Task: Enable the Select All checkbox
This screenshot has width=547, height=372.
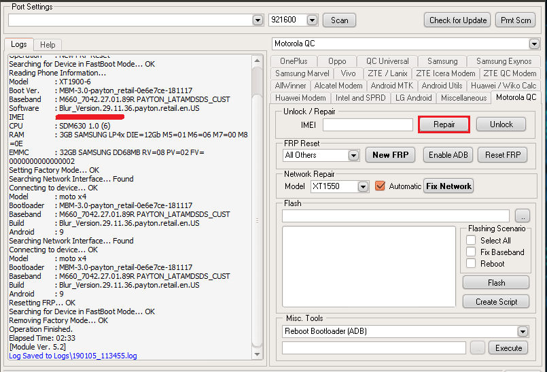Action: pos(471,240)
